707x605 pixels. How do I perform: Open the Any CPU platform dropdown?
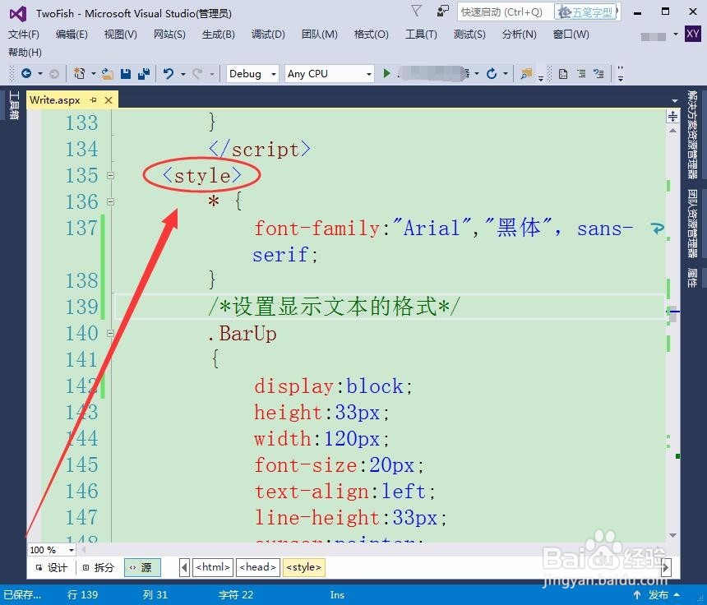coord(329,73)
